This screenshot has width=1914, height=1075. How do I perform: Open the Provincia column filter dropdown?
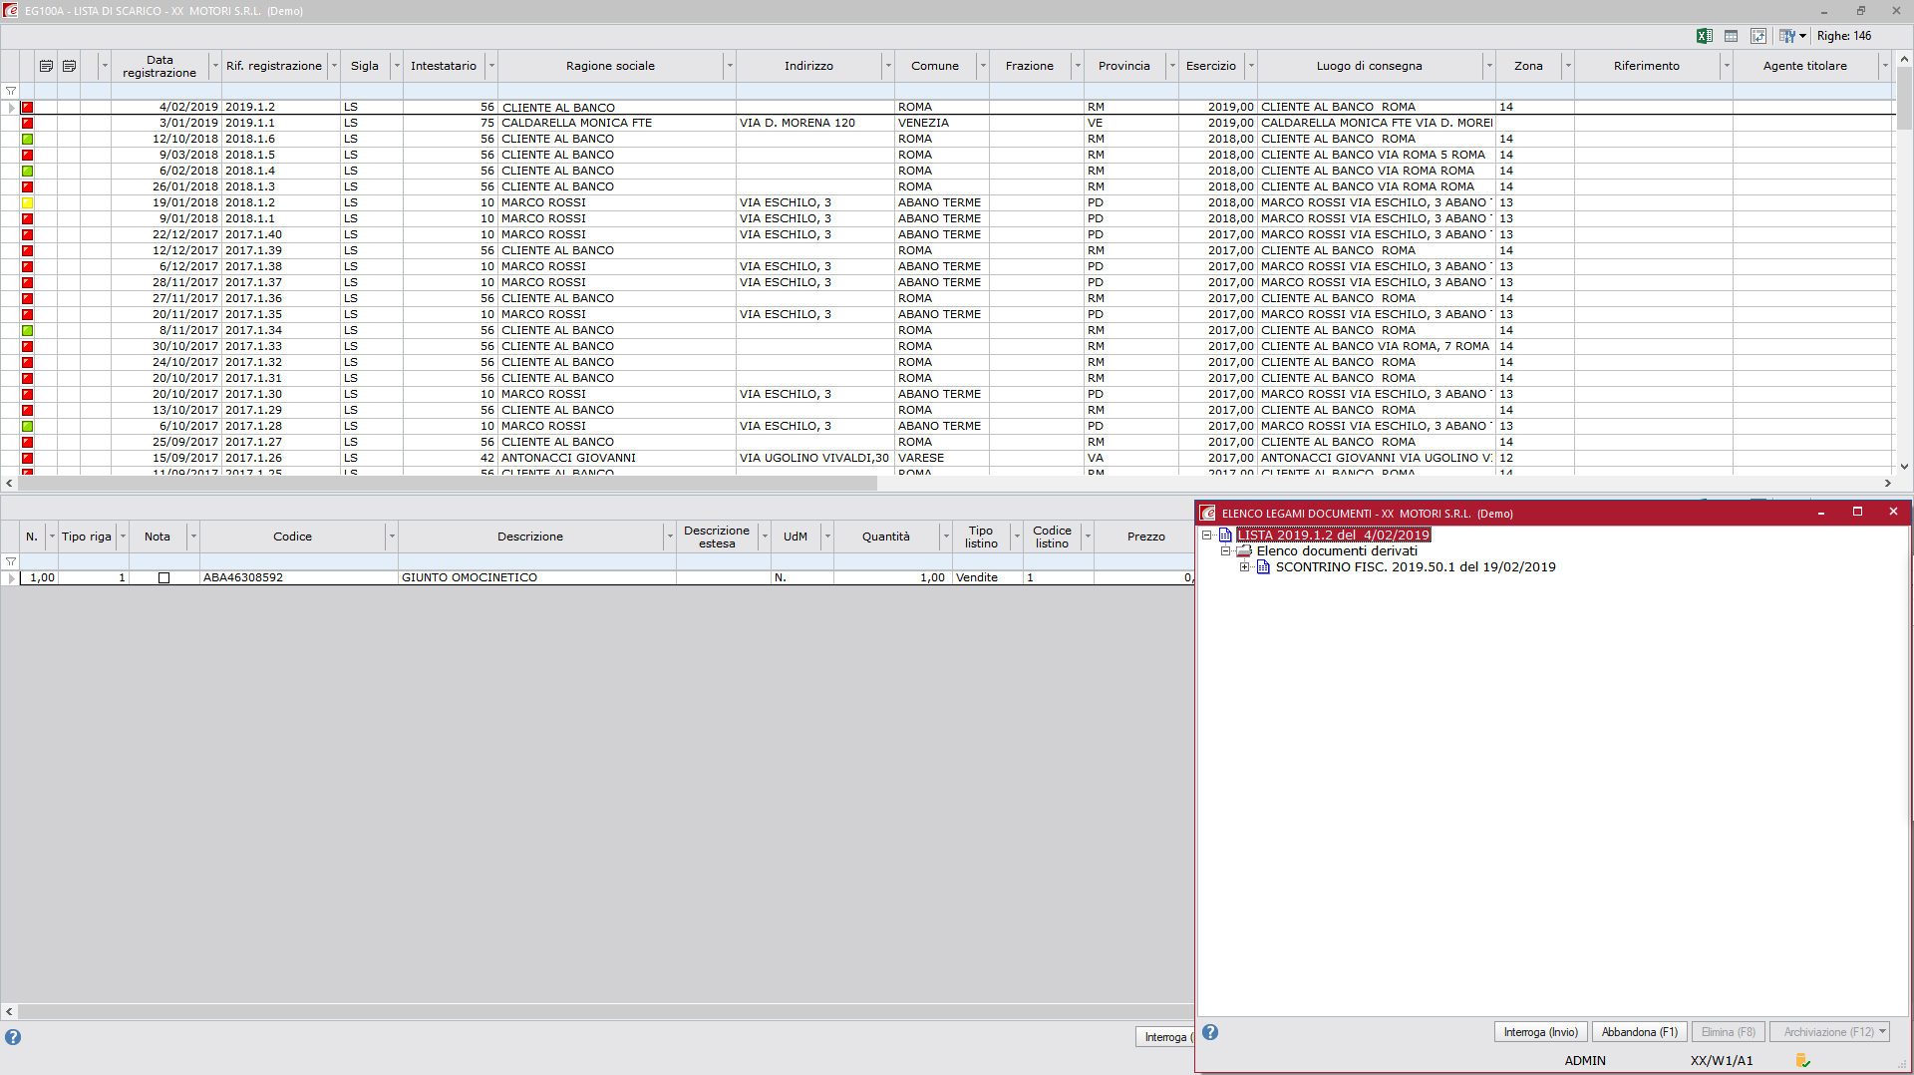(1172, 66)
